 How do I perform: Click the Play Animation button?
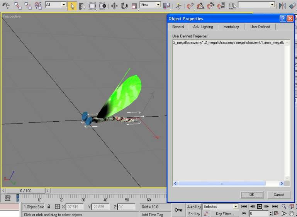tap(260, 207)
